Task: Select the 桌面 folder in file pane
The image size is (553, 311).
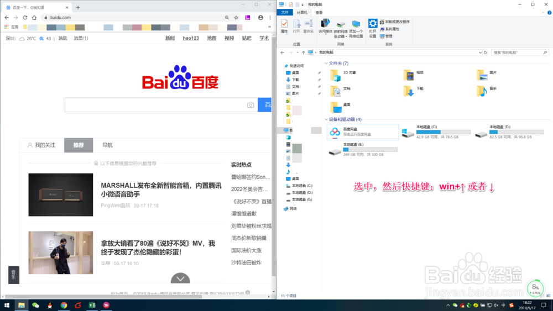Action: click(x=341, y=107)
